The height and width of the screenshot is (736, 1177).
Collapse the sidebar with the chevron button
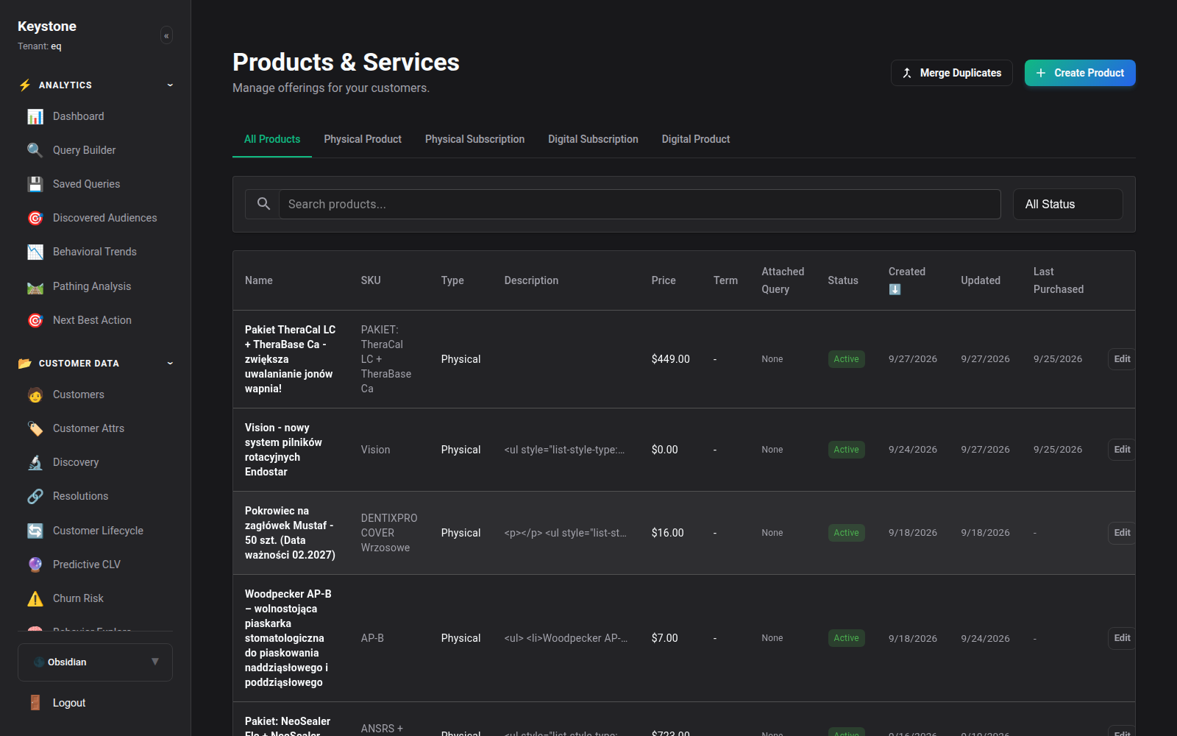(x=166, y=35)
